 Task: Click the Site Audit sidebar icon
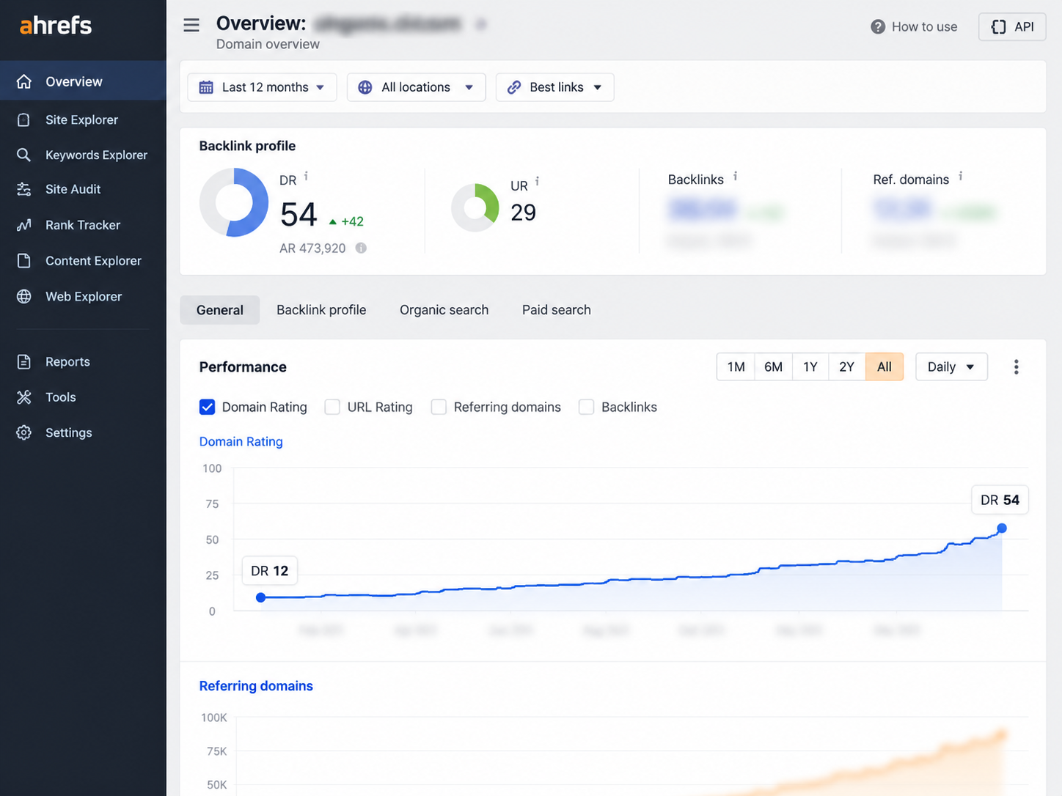[24, 189]
